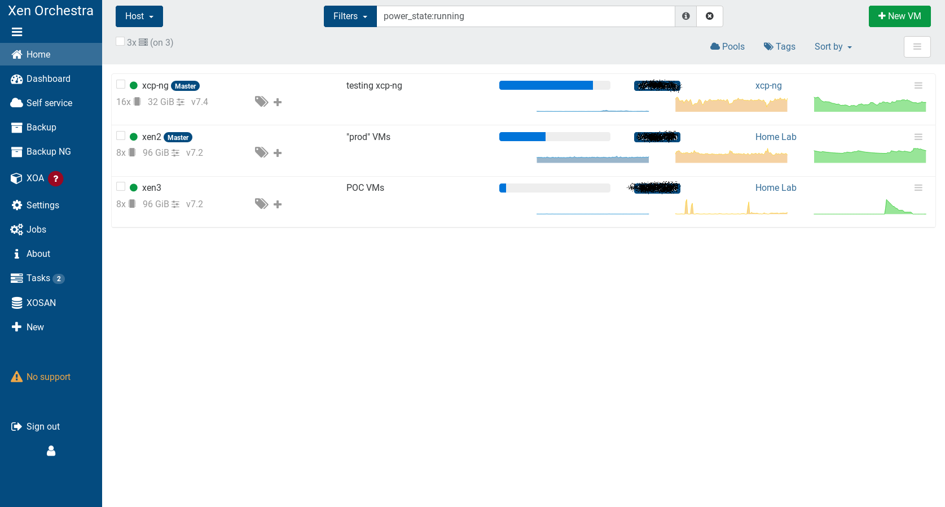Image resolution: width=945 pixels, height=507 pixels.
Task: Open Home Lab pool link in xen3 row
Action: (x=776, y=187)
